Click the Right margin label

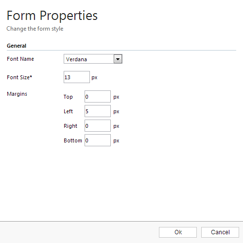point(70,126)
